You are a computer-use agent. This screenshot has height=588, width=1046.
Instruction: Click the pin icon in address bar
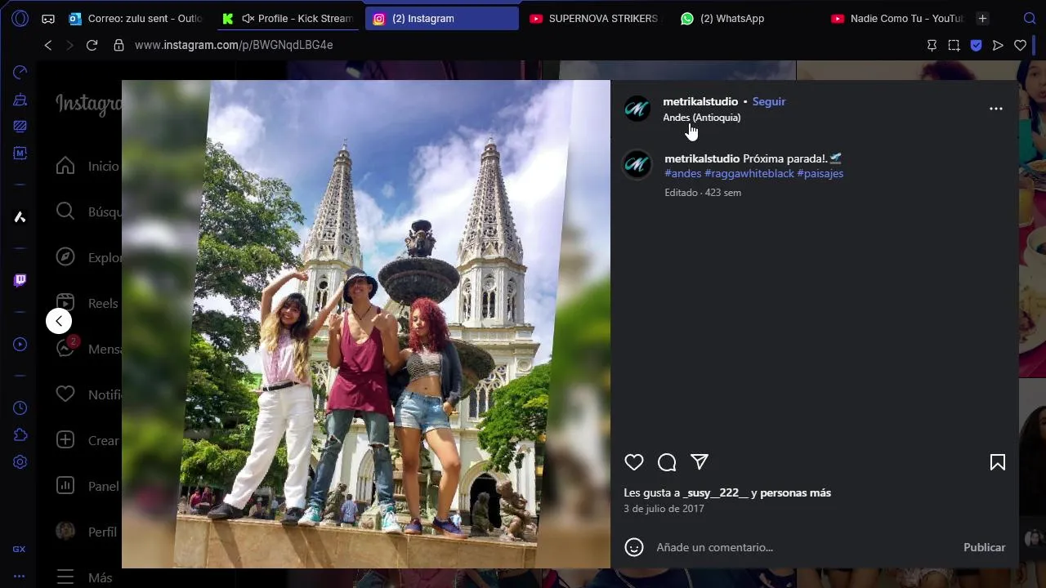[x=932, y=46]
